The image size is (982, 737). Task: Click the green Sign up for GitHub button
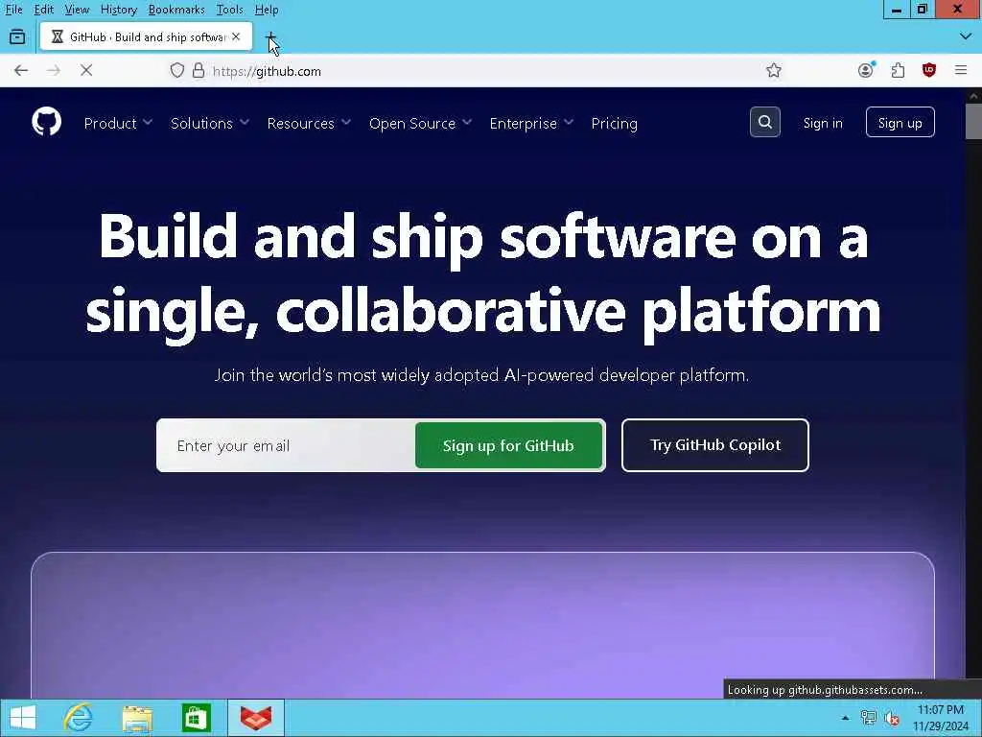pos(508,445)
